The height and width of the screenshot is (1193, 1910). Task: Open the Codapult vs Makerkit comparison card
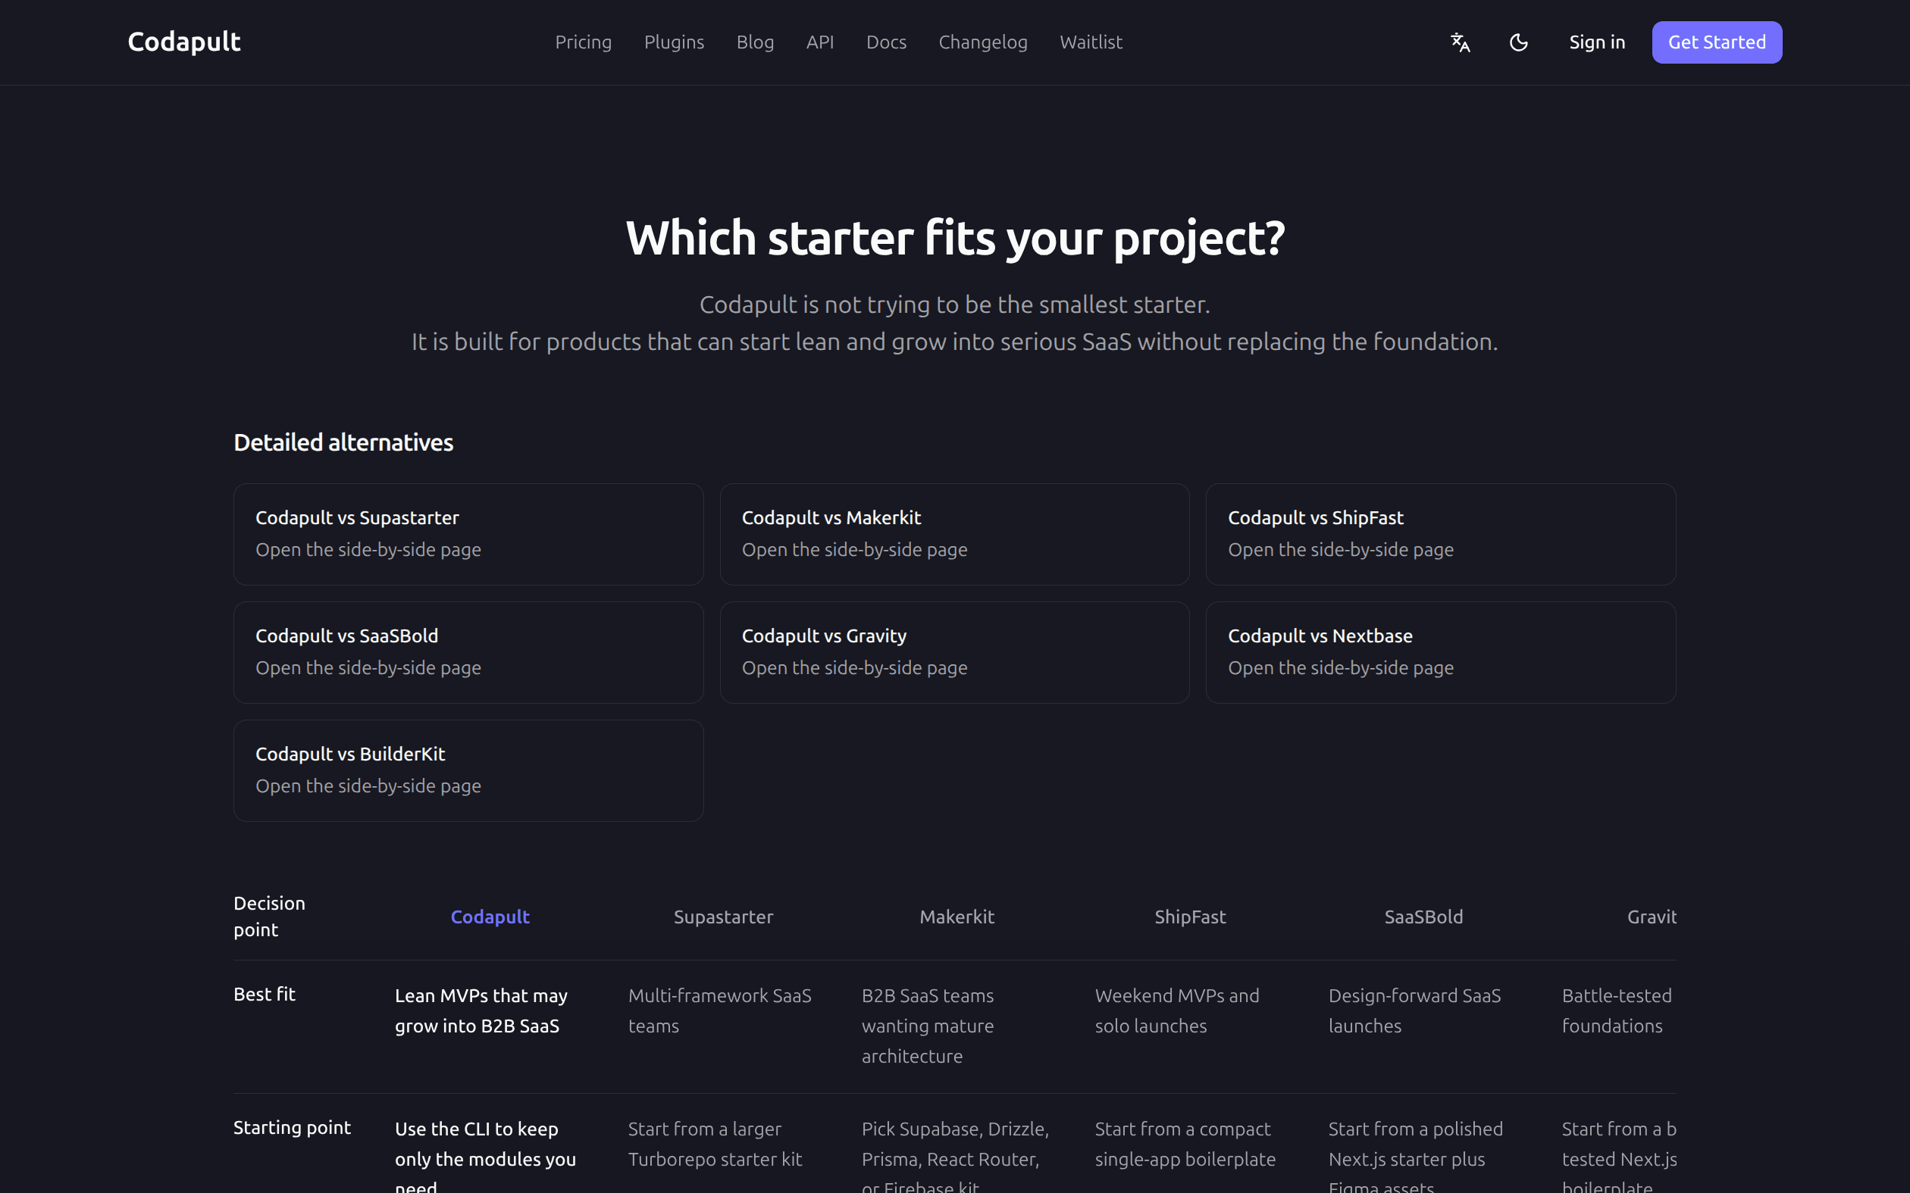click(954, 534)
